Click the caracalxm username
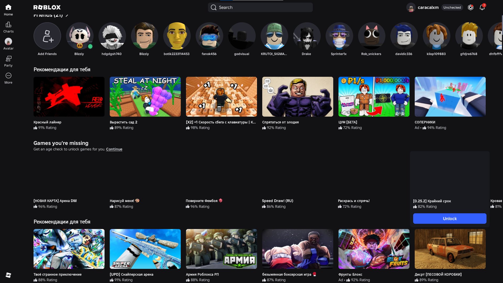The width and height of the screenshot is (503, 283). coord(428,7)
